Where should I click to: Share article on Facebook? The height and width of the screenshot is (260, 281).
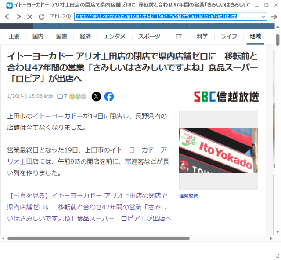pos(109,96)
